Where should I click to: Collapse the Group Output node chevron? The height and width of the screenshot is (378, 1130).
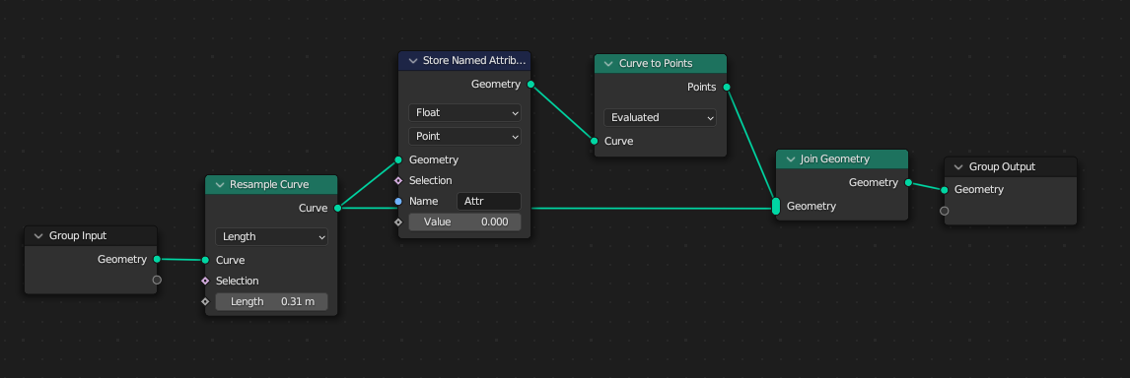pos(957,167)
